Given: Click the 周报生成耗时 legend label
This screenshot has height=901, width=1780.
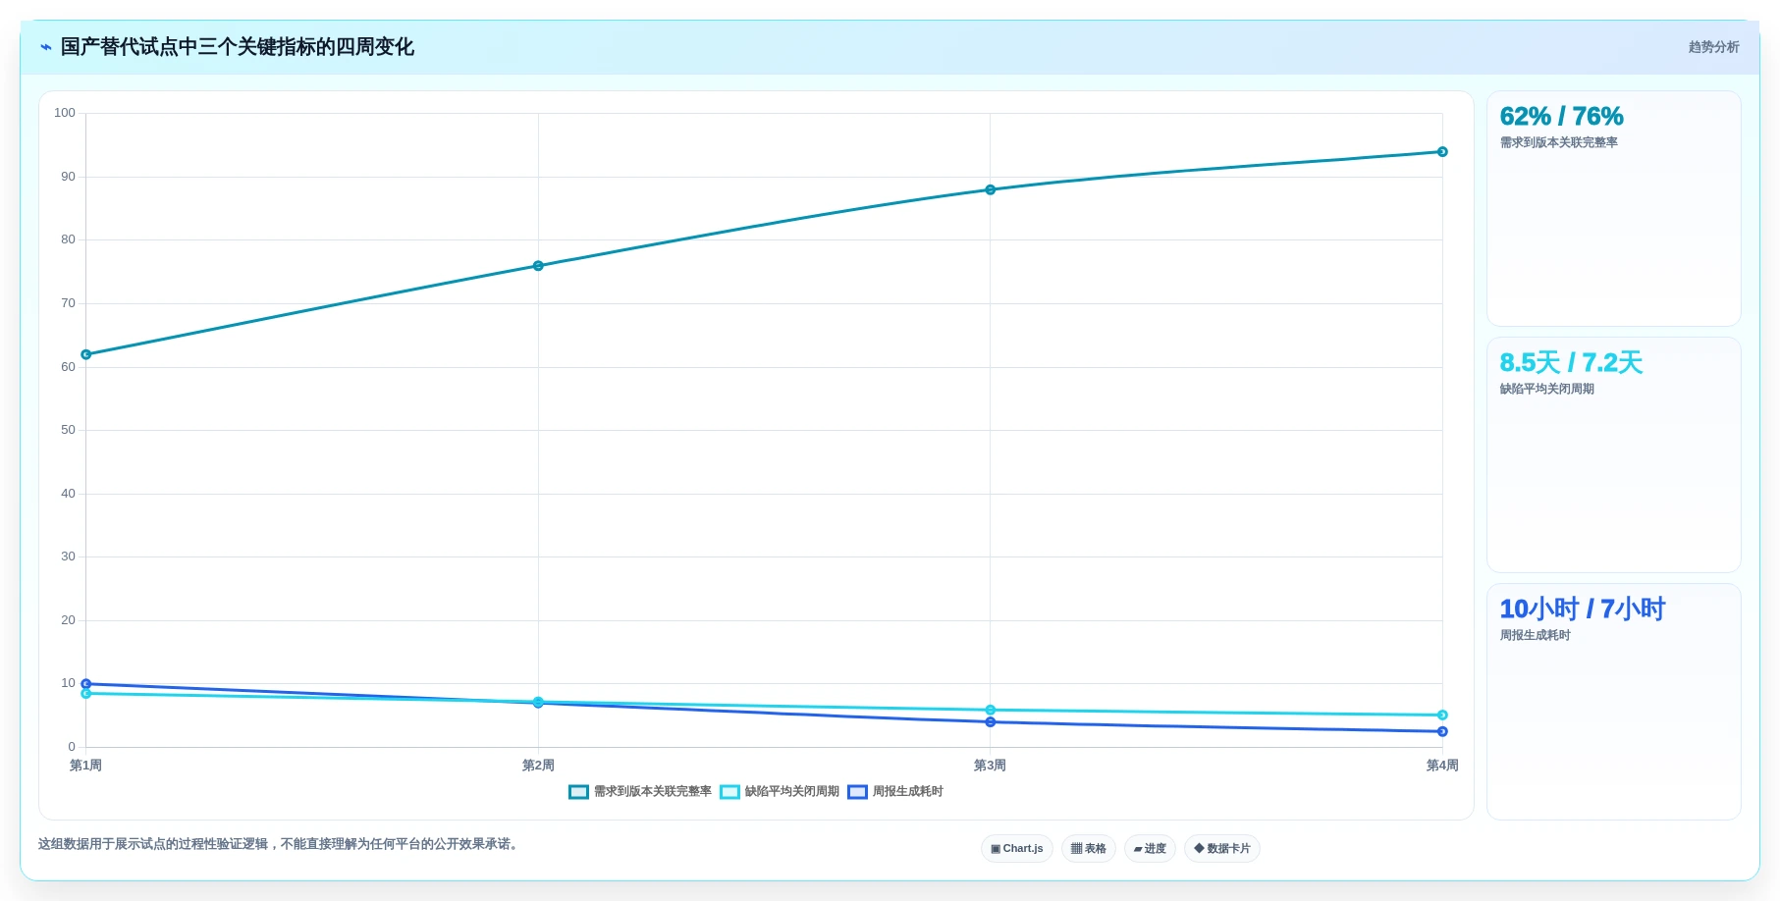Looking at the screenshot, I should point(908,792).
